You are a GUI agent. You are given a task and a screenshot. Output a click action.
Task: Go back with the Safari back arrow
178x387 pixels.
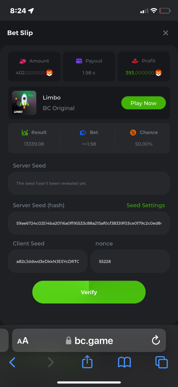[12, 362]
